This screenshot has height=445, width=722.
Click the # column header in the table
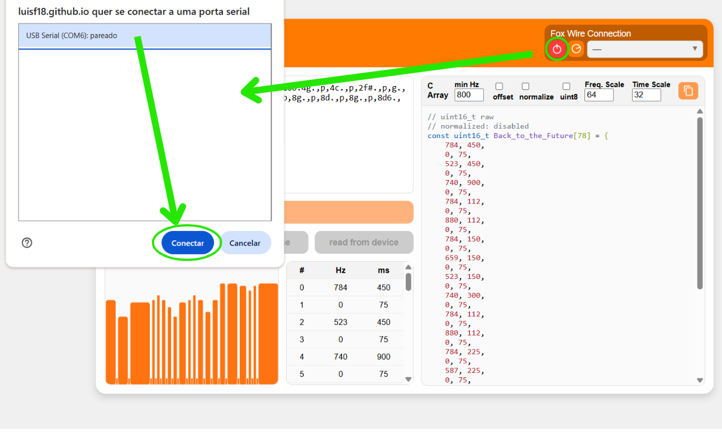pyautogui.click(x=302, y=270)
